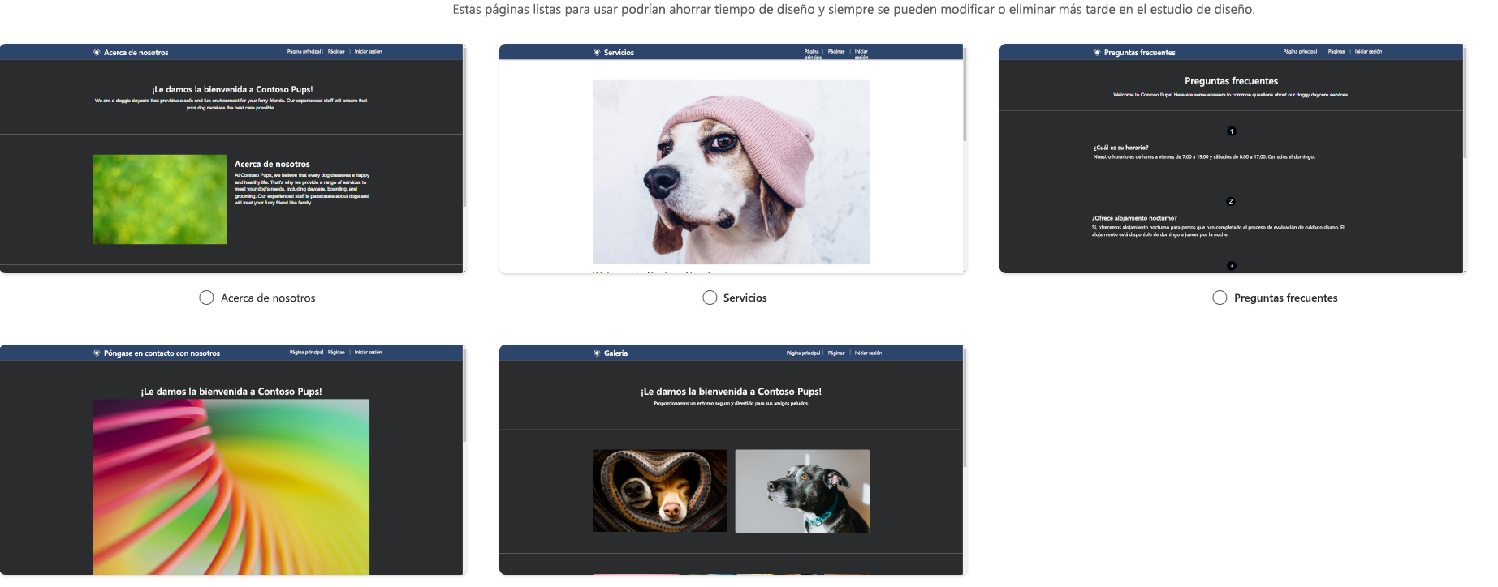Open the Servicios page preview thumbnail
This screenshot has width=1498, height=587.
pos(732,159)
